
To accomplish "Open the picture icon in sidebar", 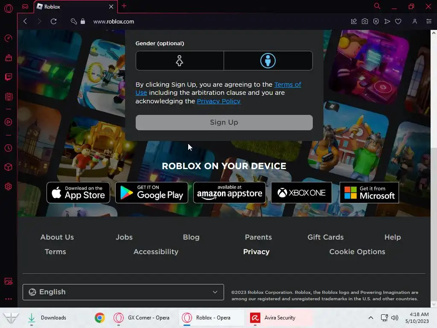I will (x=9, y=281).
